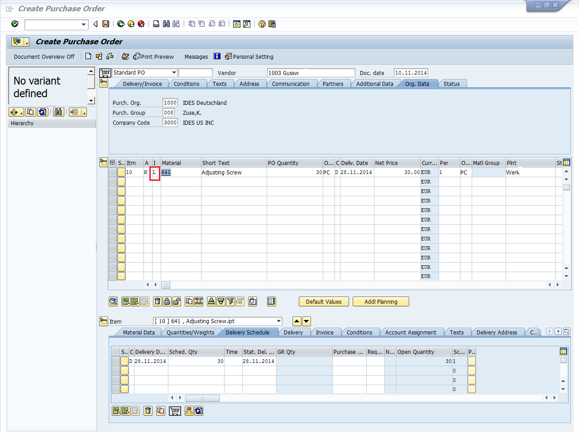The image size is (579, 433).
Task: Click the Material cell 641
Action: pyautogui.click(x=181, y=172)
